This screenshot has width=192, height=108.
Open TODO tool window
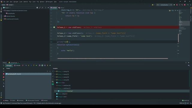point(13,100)
